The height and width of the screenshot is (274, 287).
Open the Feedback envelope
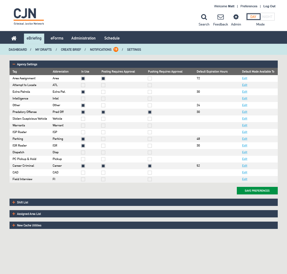pos(220,17)
